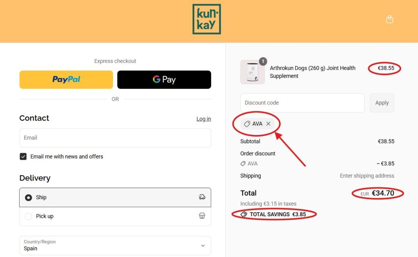Focus the Discount code input field

tap(302, 103)
